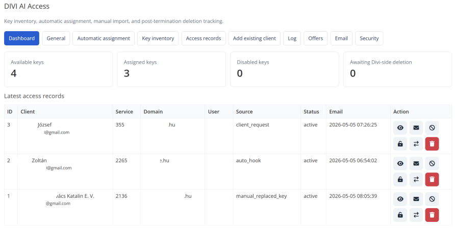
Task: Click DIVI AI Access page title
Action: (x=27, y=6)
